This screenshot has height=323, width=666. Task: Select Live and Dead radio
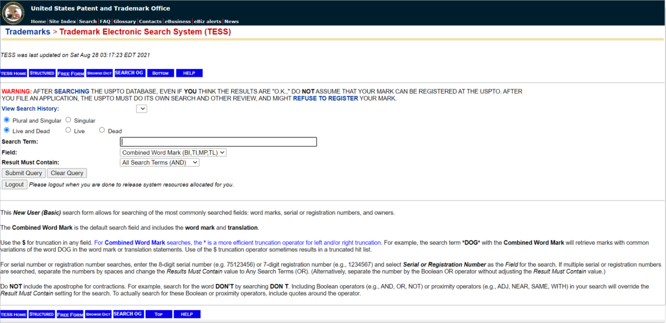(x=7, y=130)
